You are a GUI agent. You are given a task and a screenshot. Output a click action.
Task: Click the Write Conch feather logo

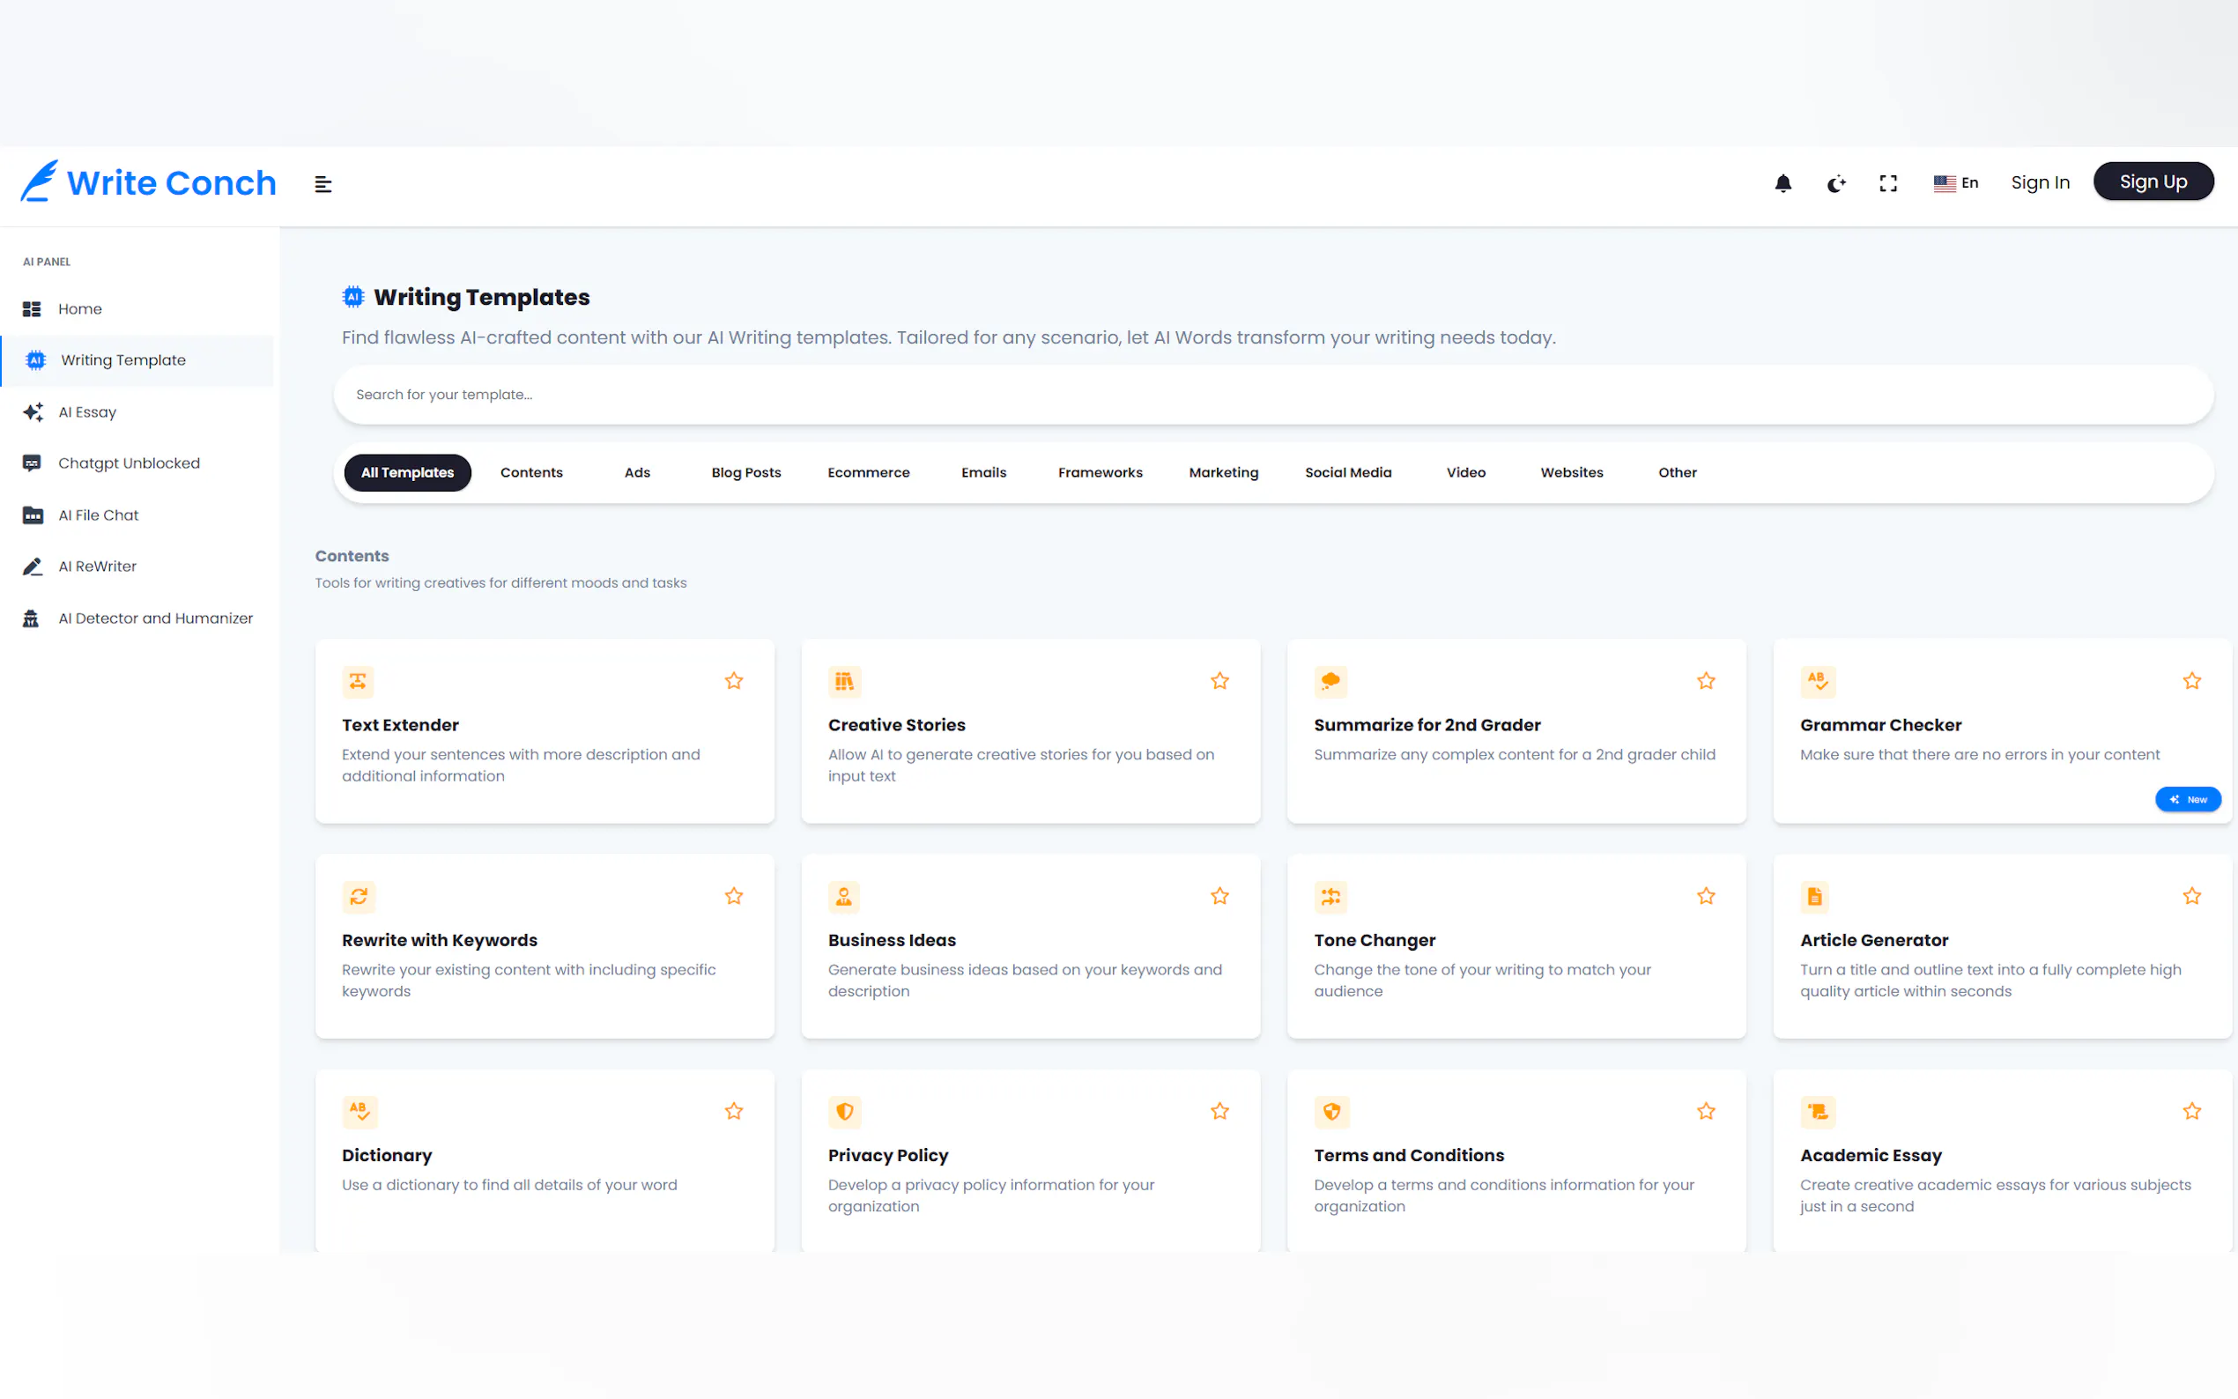click(40, 181)
